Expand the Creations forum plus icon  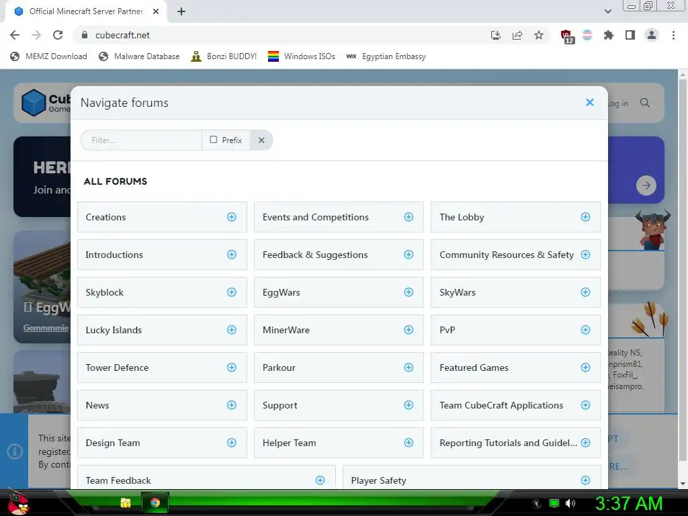coord(232,217)
